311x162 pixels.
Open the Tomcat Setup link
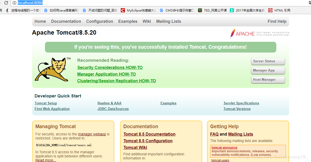pos(46,103)
